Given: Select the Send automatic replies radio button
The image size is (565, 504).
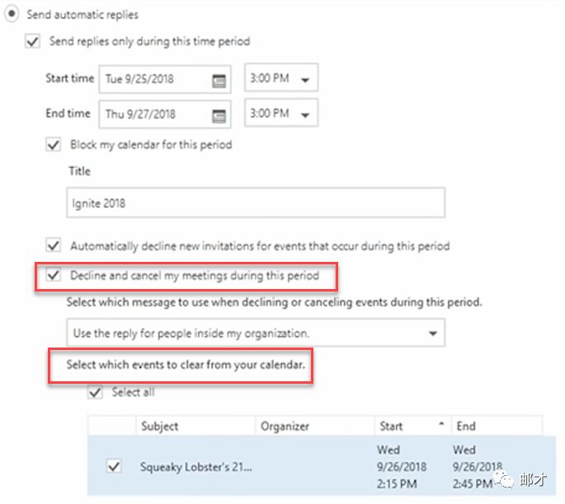Looking at the screenshot, I should (12, 15).
